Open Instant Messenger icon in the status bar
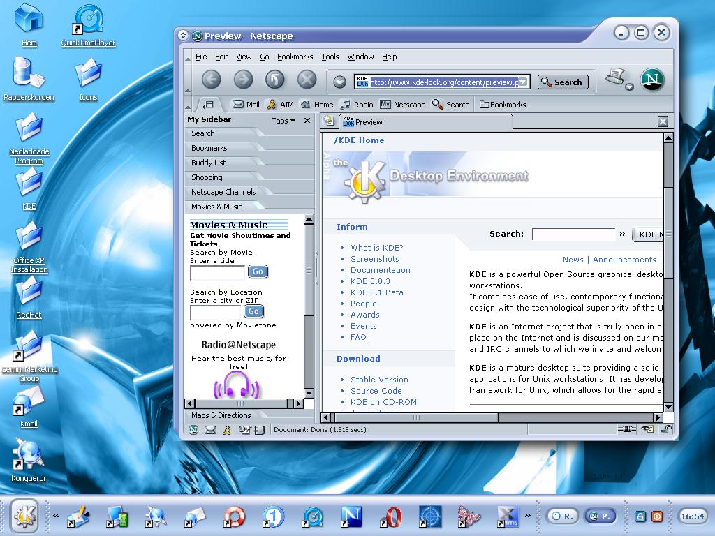The height and width of the screenshot is (536, 715). pos(227,430)
